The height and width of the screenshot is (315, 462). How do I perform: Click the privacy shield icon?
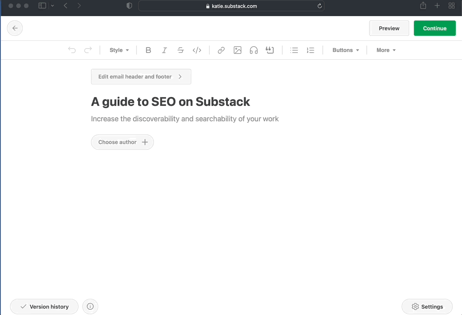tap(129, 6)
